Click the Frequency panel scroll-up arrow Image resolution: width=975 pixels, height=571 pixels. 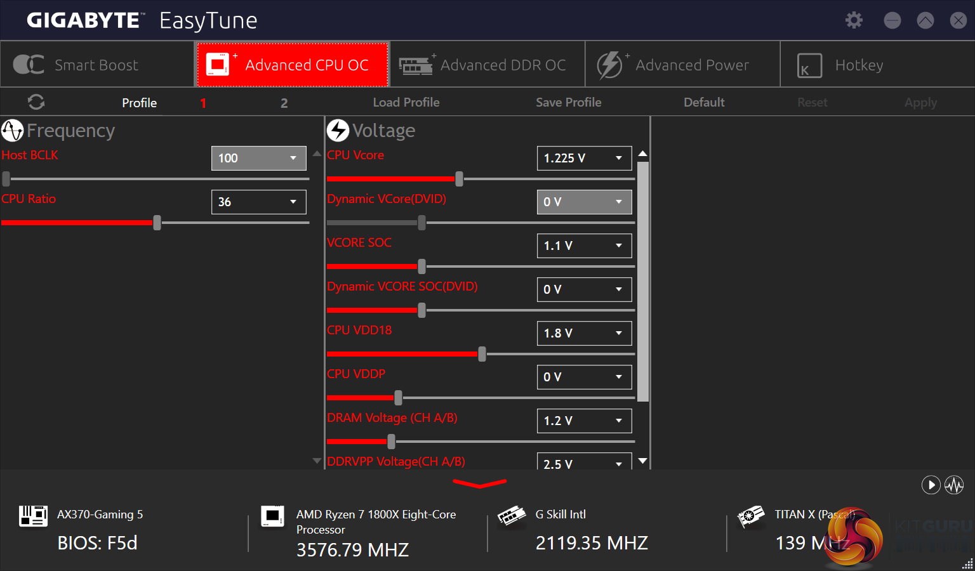[x=317, y=154]
